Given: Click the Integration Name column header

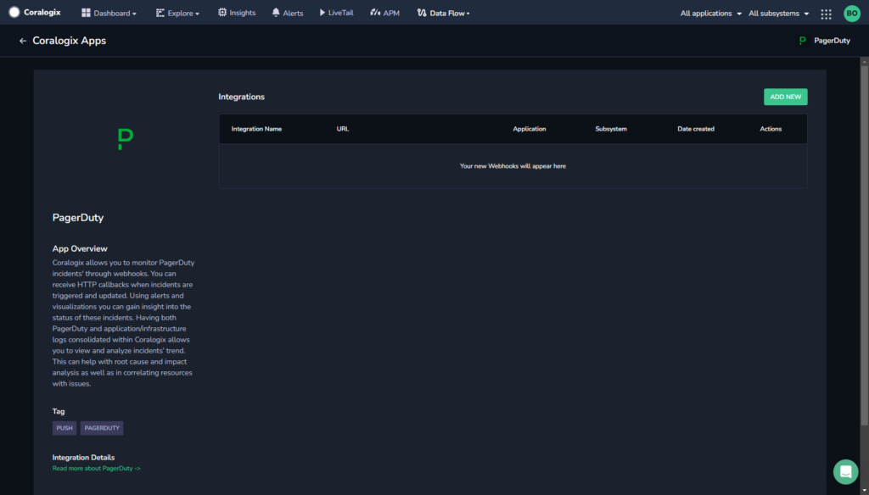Looking at the screenshot, I should (256, 129).
